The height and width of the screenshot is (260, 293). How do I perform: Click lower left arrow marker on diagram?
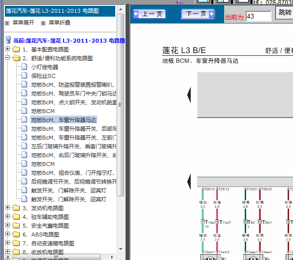tap(189, 182)
